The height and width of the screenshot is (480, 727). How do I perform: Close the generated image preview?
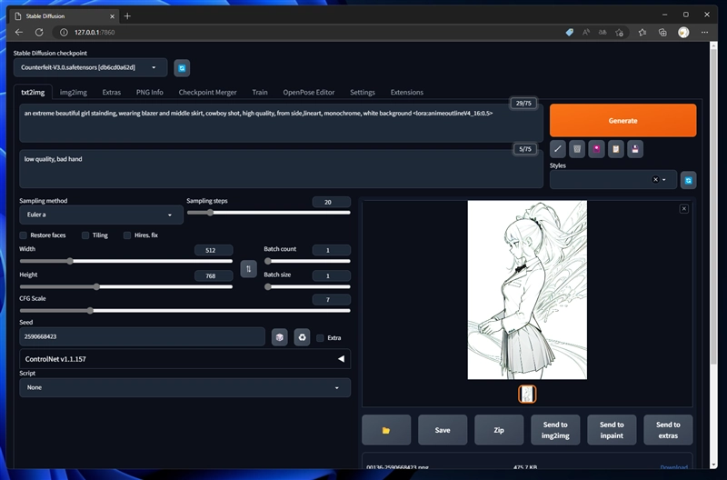coord(684,209)
